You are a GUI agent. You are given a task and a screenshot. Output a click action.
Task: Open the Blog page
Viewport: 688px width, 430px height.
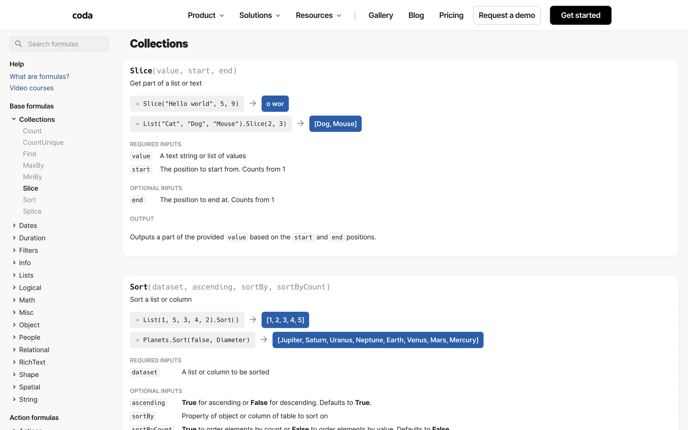(x=416, y=15)
